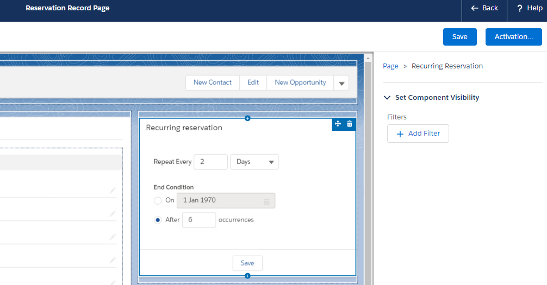Click the canvas scrollbar up arrow
Image resolution: width=547 pixels, height=285 pixels.
pos(368,58)
